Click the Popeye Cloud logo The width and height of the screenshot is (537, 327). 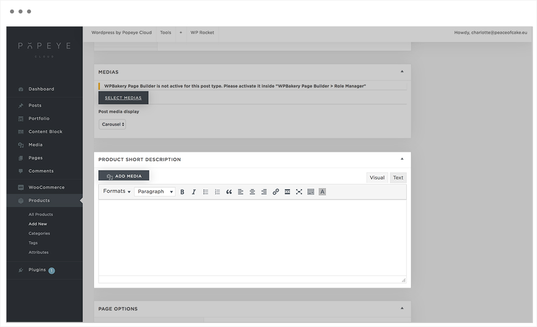pos(45,49)
